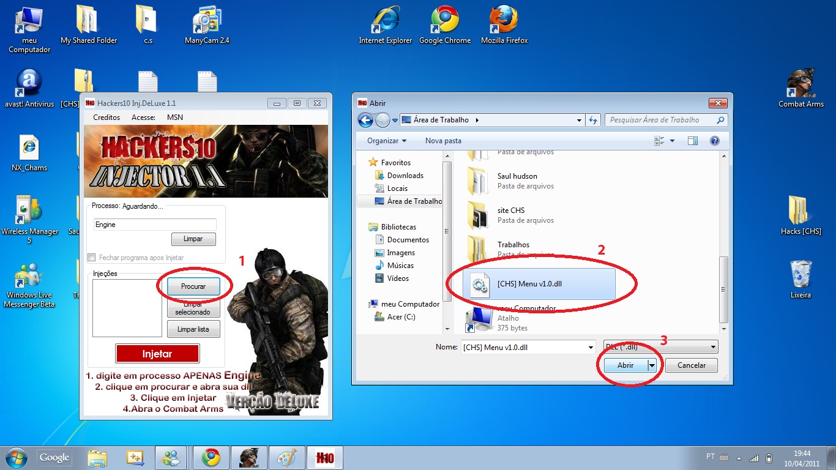
Task: Open the Organizar dropdown menu
Action: [387, 141]
